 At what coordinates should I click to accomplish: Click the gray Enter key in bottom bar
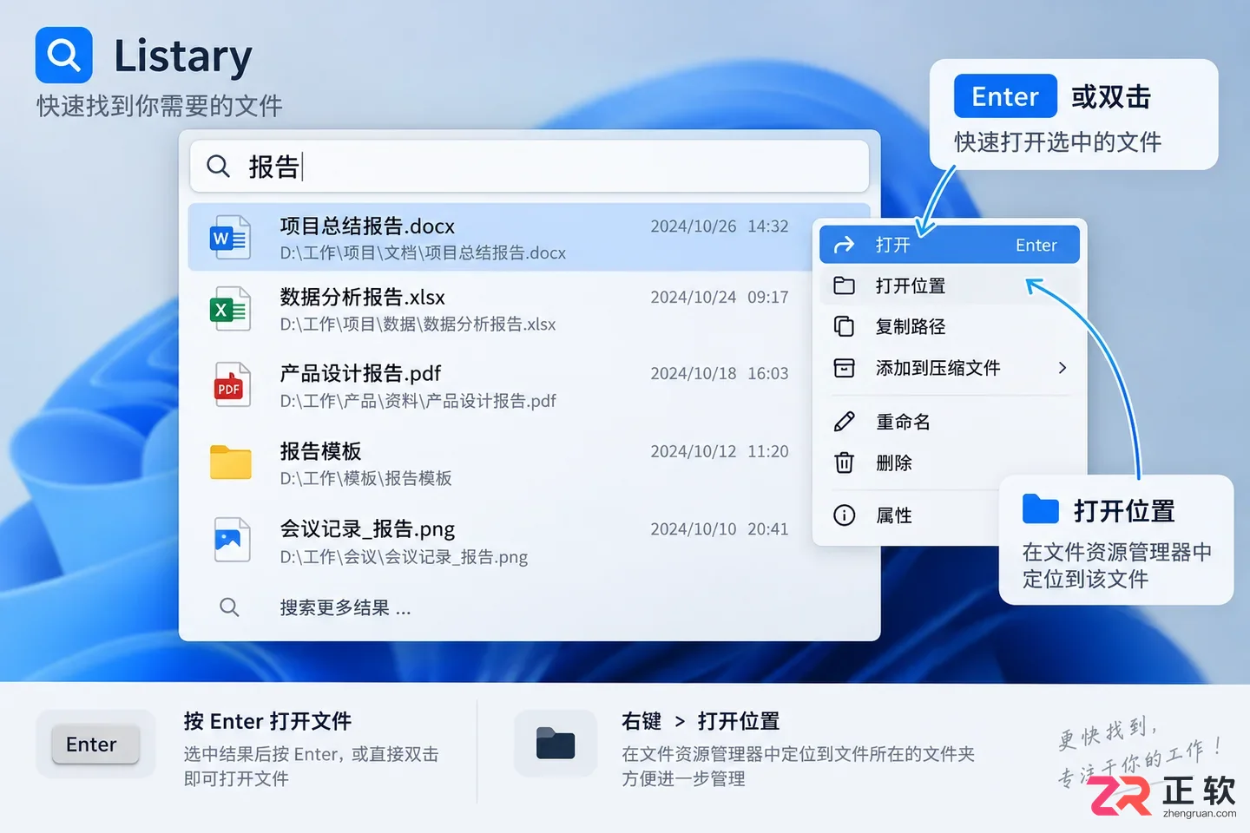[95, 744]
